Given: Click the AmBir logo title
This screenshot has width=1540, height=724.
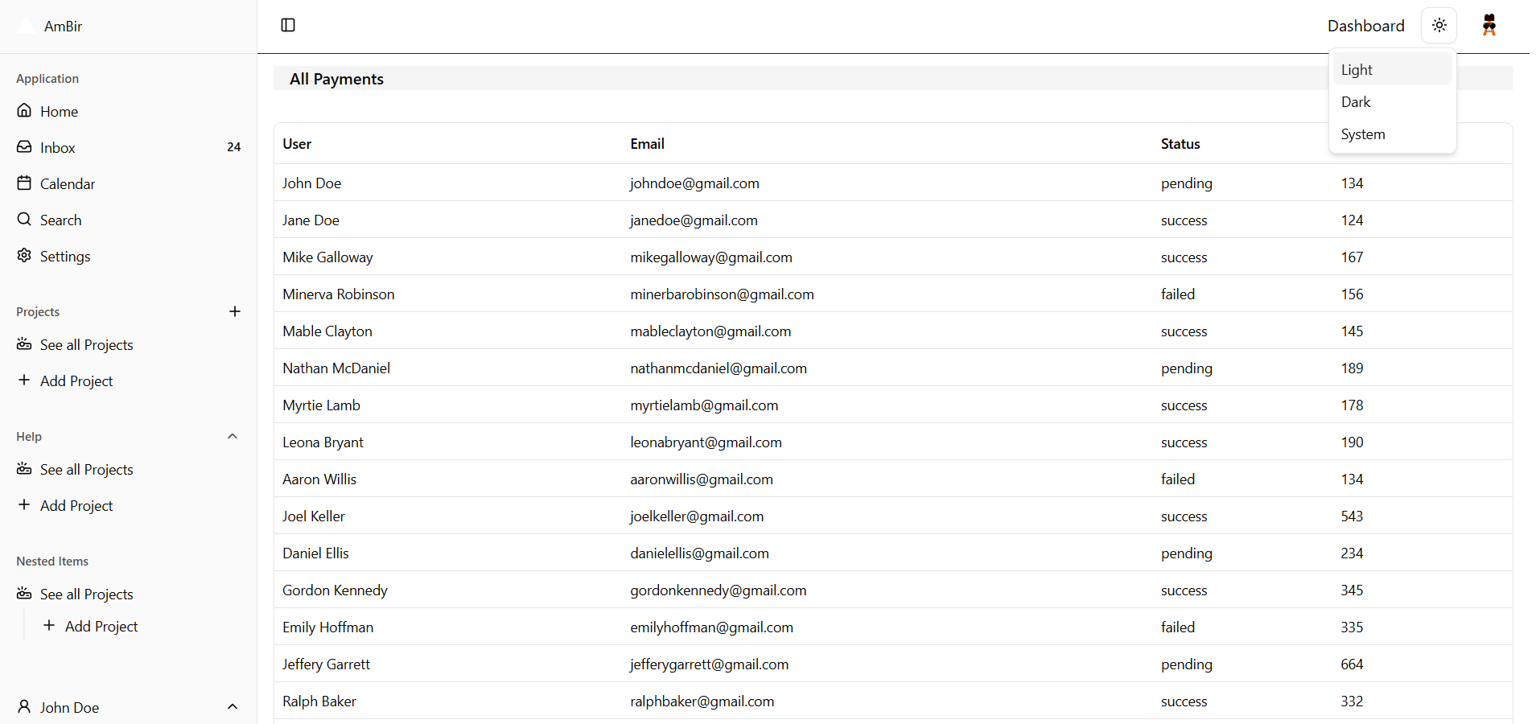Looking at the screenshot, I should 63,27.
